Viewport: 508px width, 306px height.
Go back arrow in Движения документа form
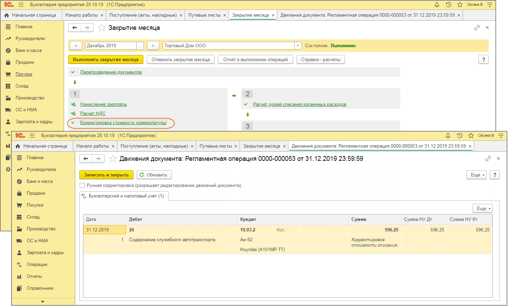point(86,158)
